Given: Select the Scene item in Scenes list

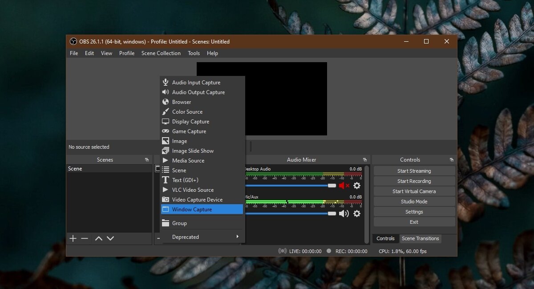Looking at the screenshot, I should click(75, 169).
